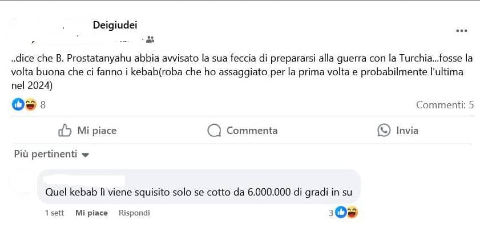
Task: Open the Deigiudei group page
Action: pyautogui.click(x=115, y=25)
